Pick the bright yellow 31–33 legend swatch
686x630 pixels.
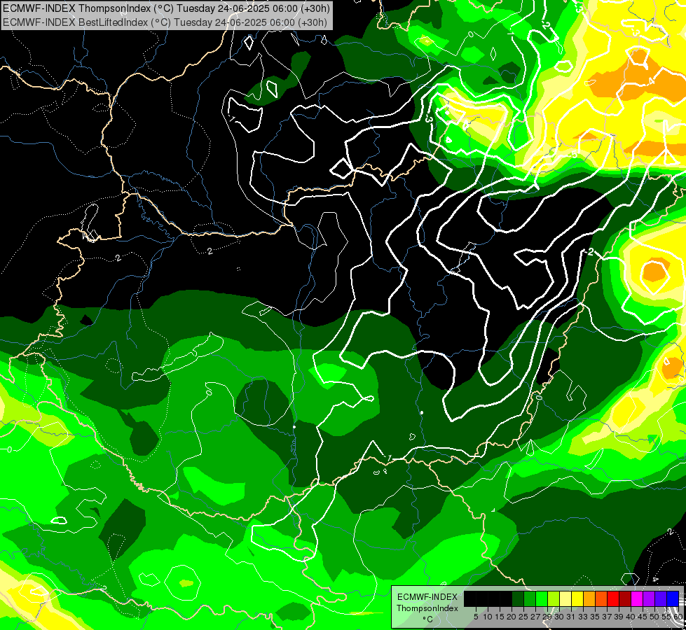tap(577, 598)
